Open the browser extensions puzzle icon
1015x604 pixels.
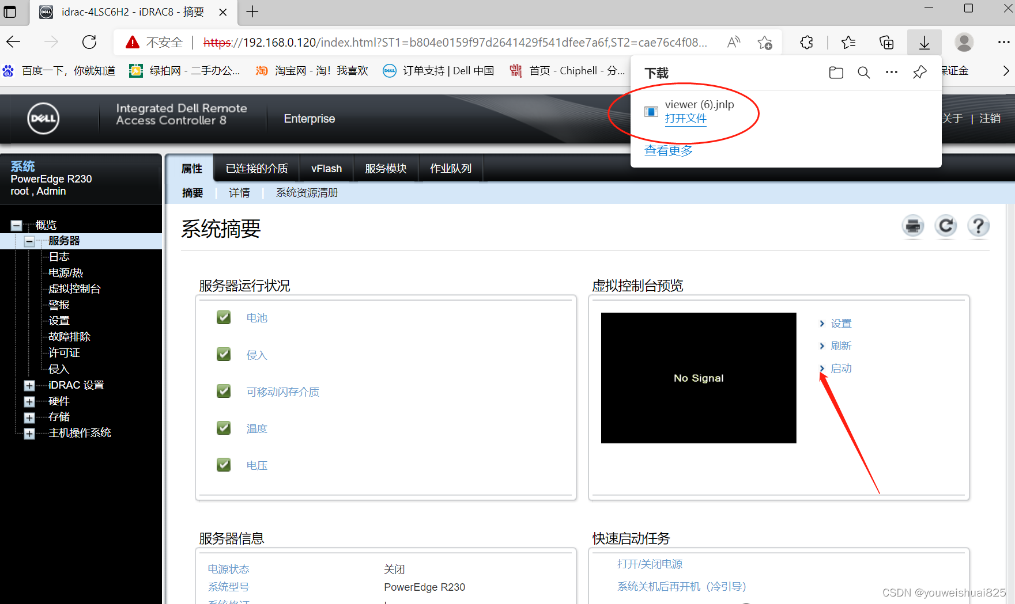[806, 42]
